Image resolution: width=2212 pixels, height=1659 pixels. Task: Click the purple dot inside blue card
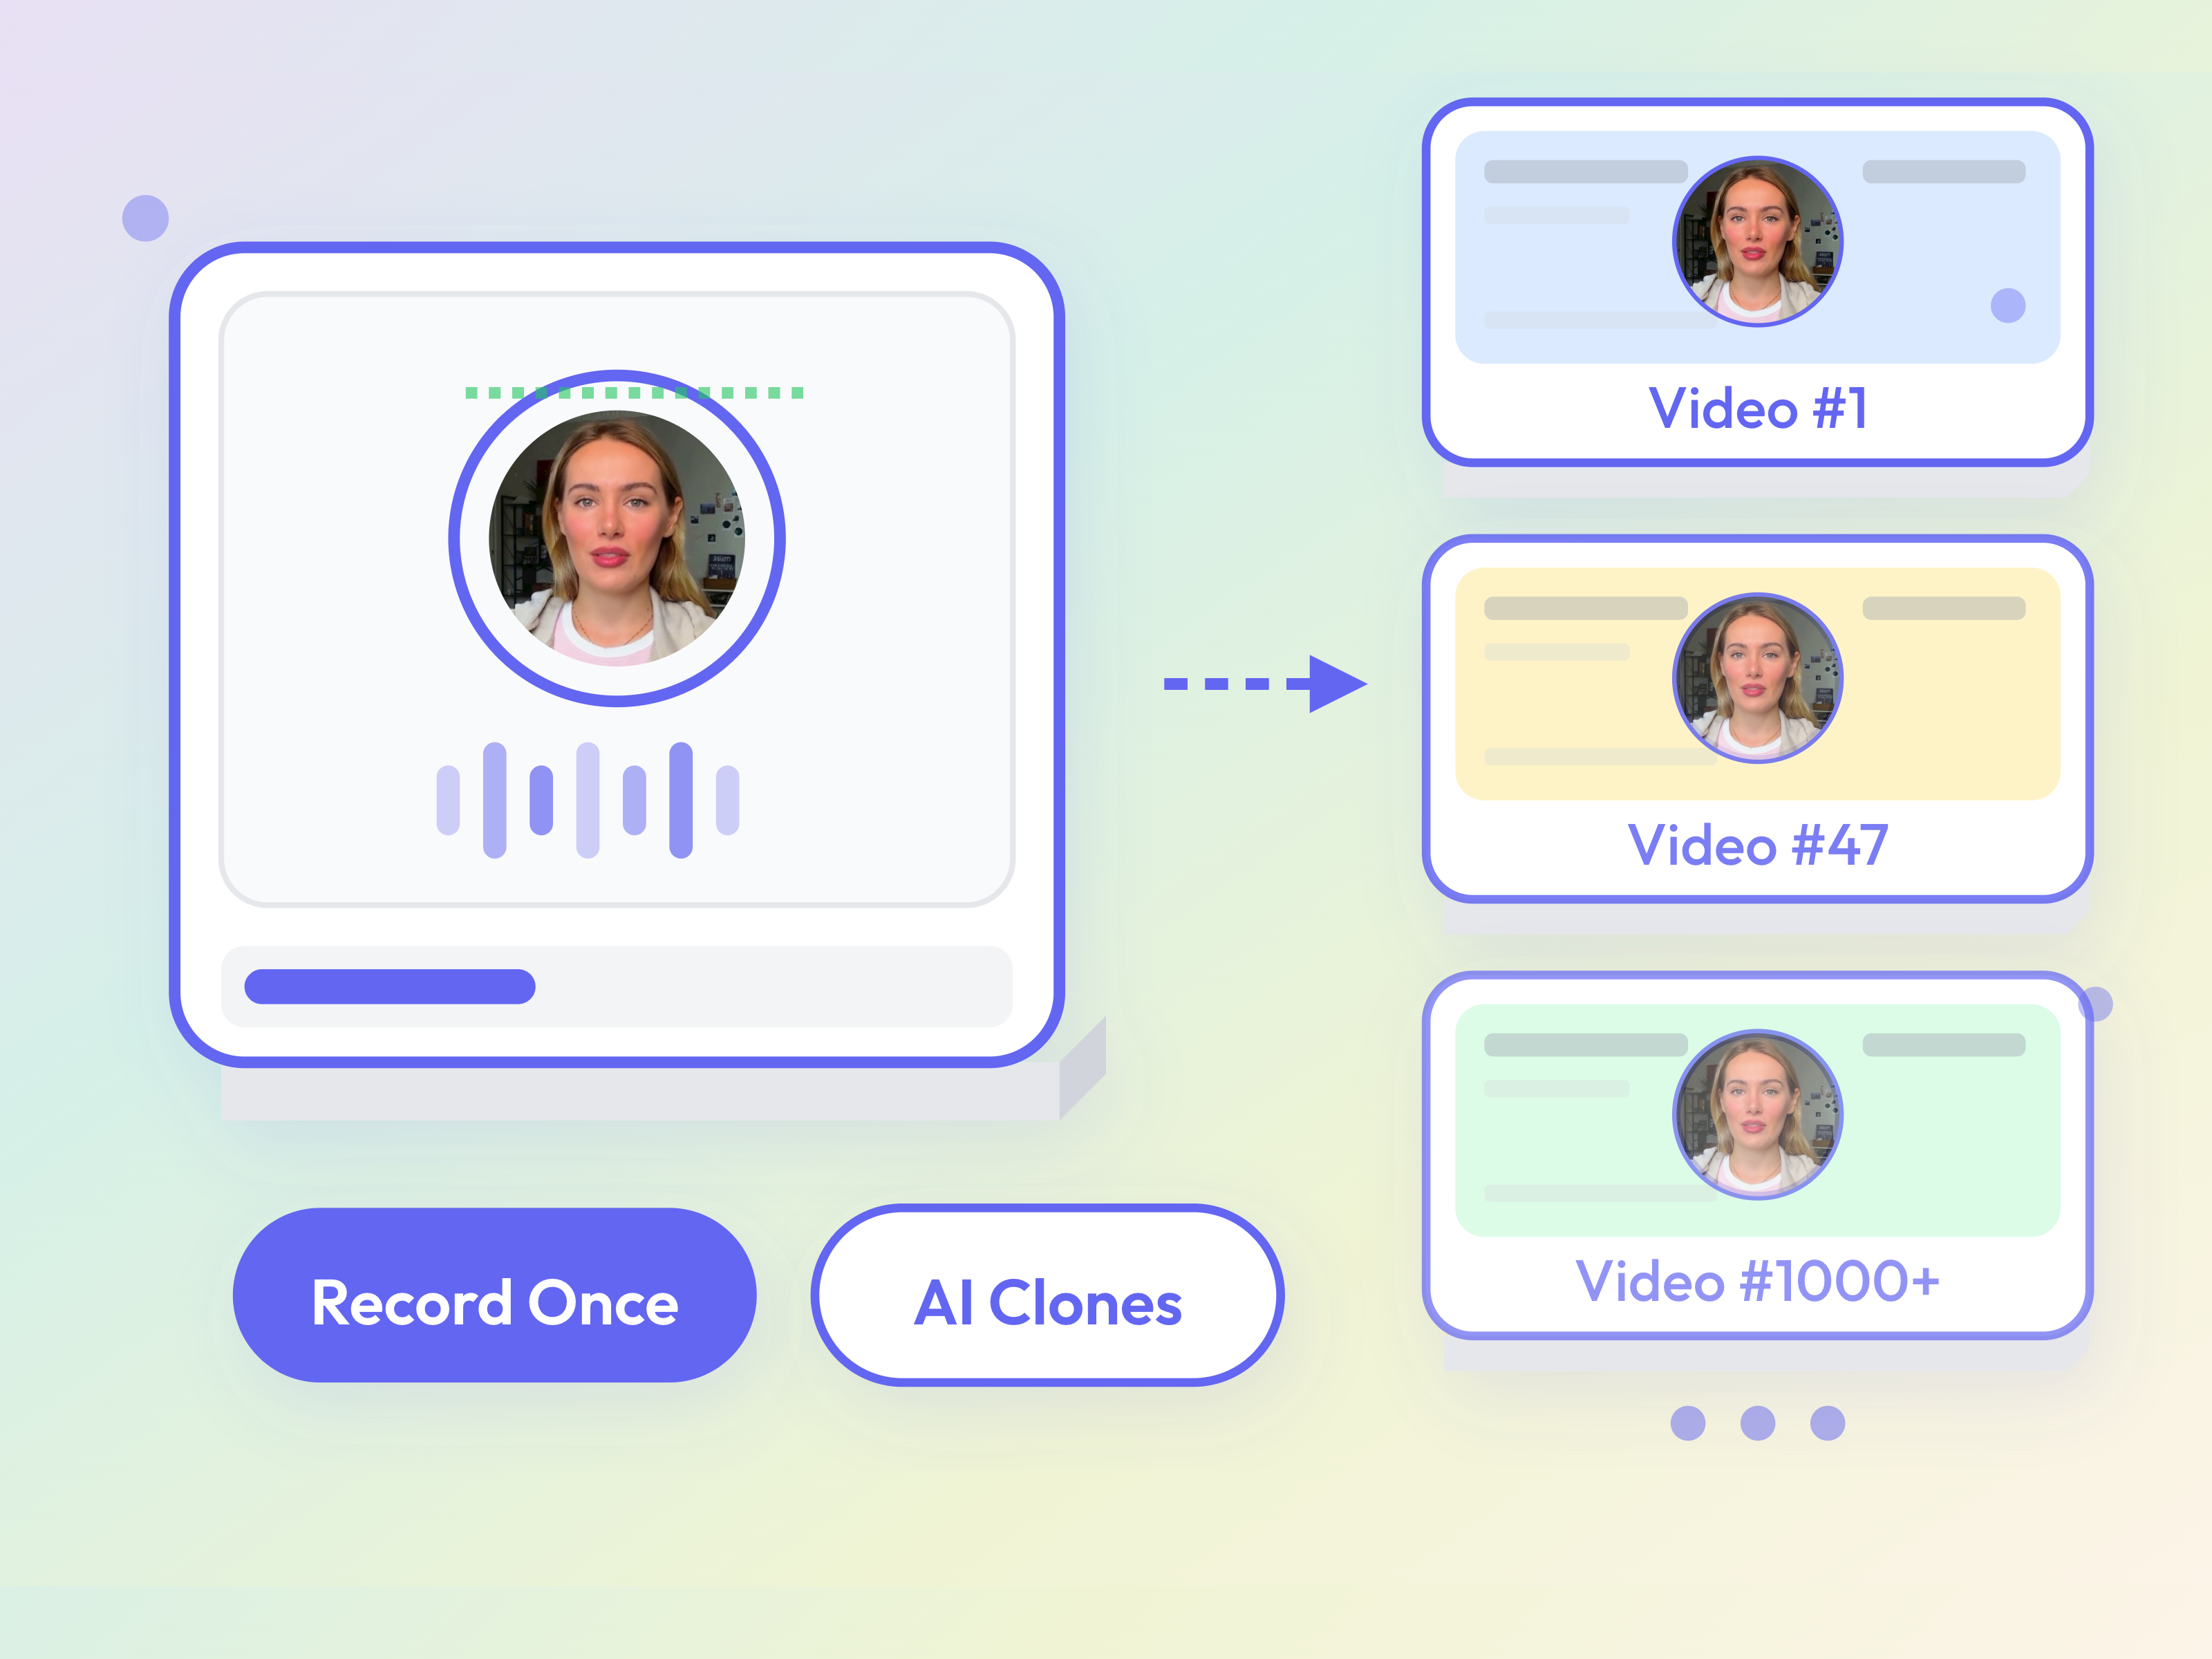(x=2007, y=305)
